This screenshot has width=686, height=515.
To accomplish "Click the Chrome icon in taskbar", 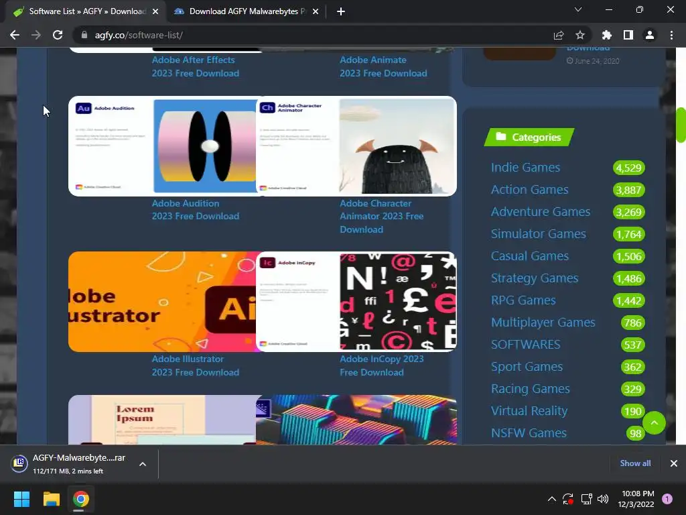I will [81, 499].
